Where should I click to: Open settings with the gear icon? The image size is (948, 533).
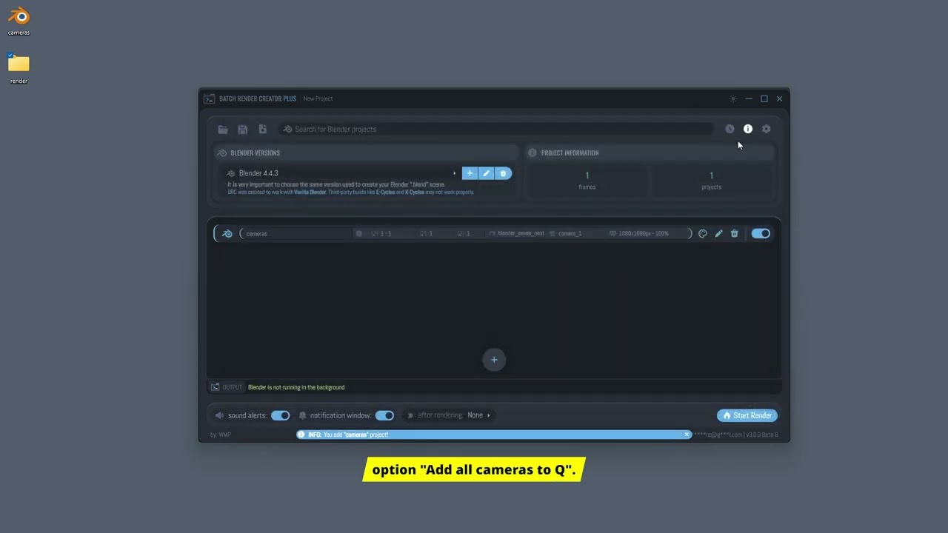tap(766, 129)
